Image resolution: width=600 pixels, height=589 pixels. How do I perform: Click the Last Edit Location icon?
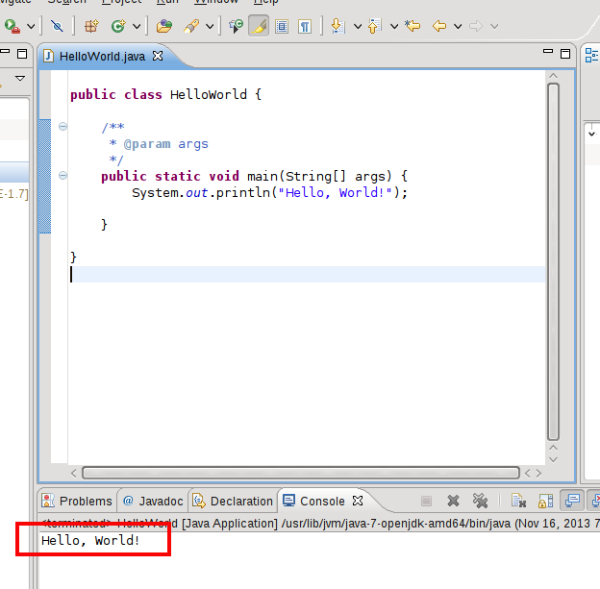point(412,26)
